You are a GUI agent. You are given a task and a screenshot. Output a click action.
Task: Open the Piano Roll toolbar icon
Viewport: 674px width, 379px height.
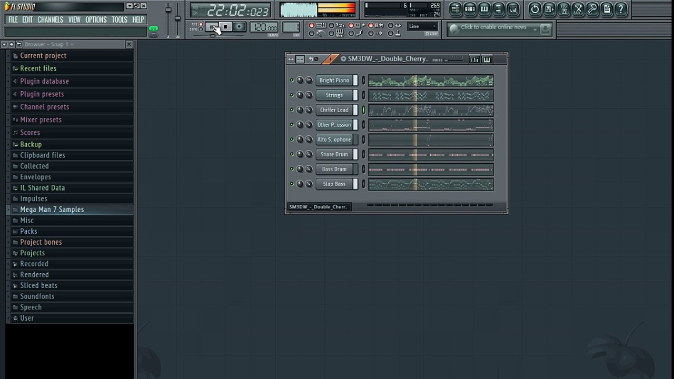484,9
